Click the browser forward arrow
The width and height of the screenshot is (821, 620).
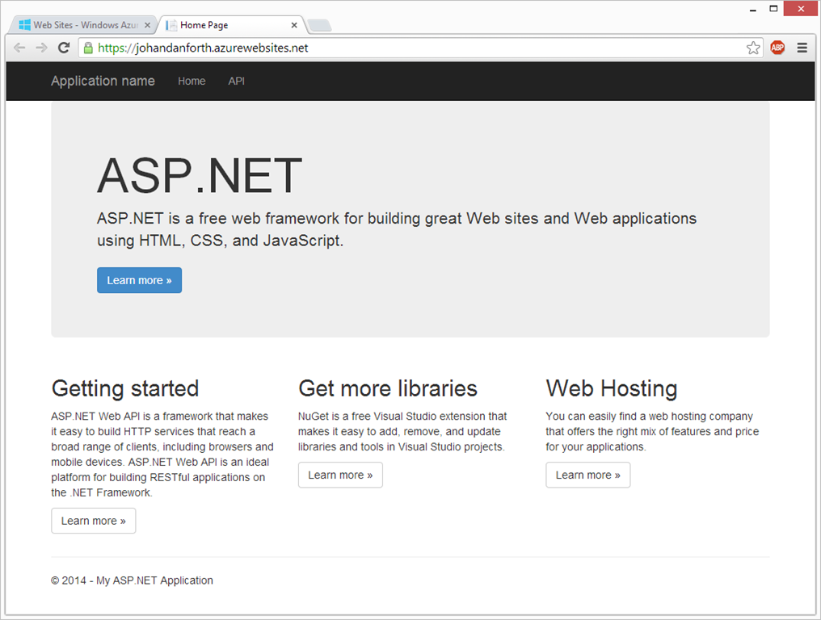tap(41, 48)
